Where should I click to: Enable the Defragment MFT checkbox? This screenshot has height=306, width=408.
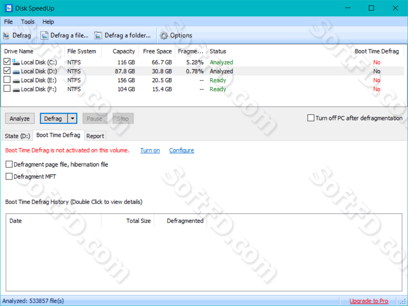9,177
